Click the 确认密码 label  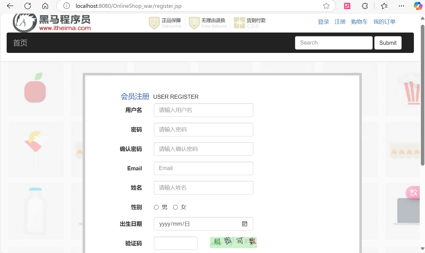tap(131, 149)
